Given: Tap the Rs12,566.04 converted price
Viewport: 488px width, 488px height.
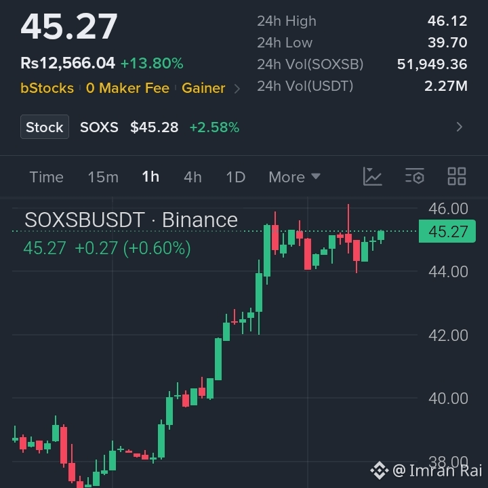Looking at the screenshot, I should pos(68,63).
